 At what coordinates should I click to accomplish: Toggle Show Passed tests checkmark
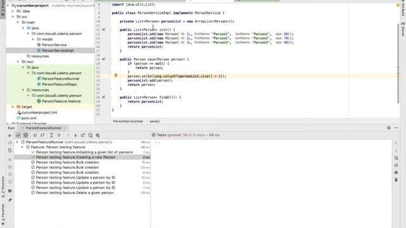tap(18, 135)
